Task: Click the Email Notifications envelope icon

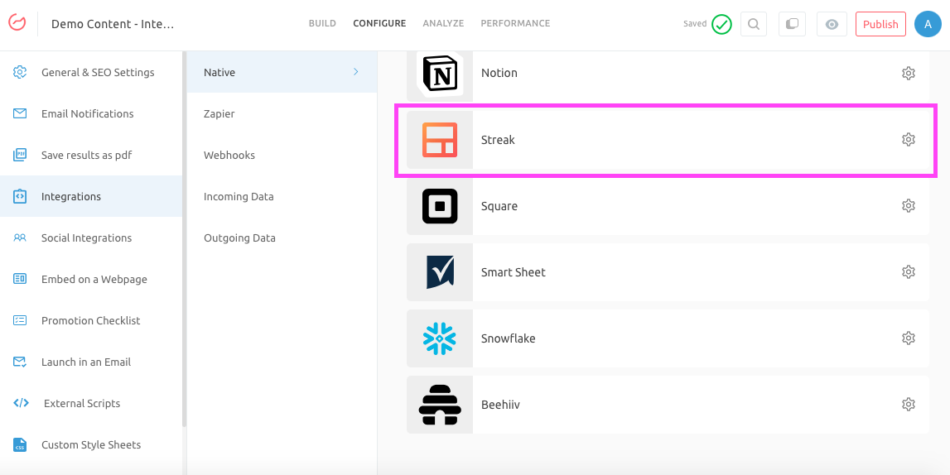Action: [x=20, y=113]
